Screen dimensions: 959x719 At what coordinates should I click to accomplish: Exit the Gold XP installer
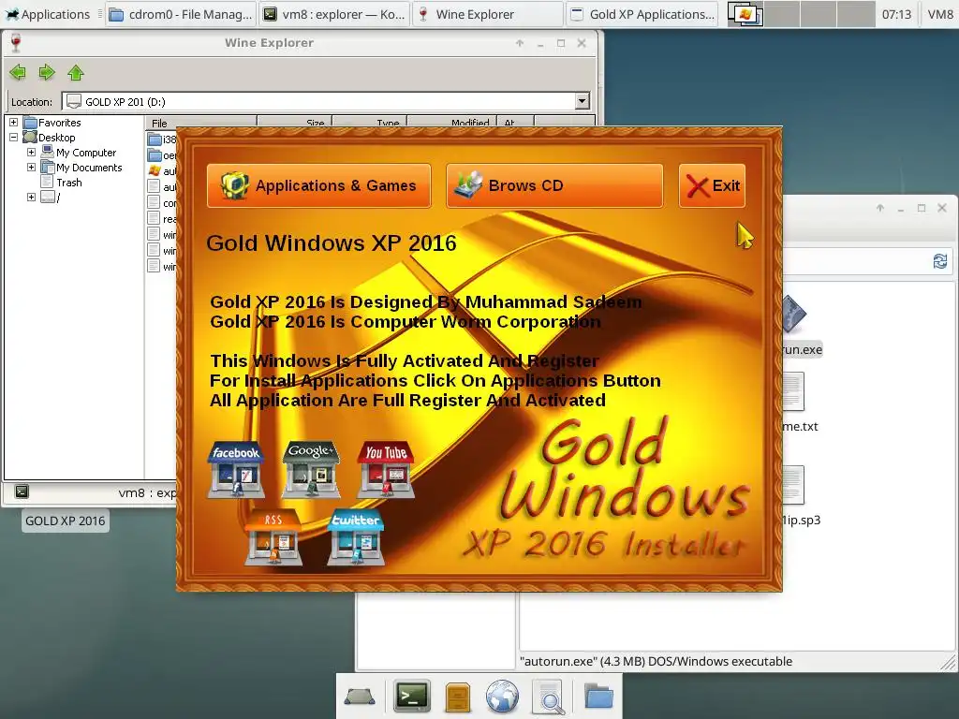[712, 185]
